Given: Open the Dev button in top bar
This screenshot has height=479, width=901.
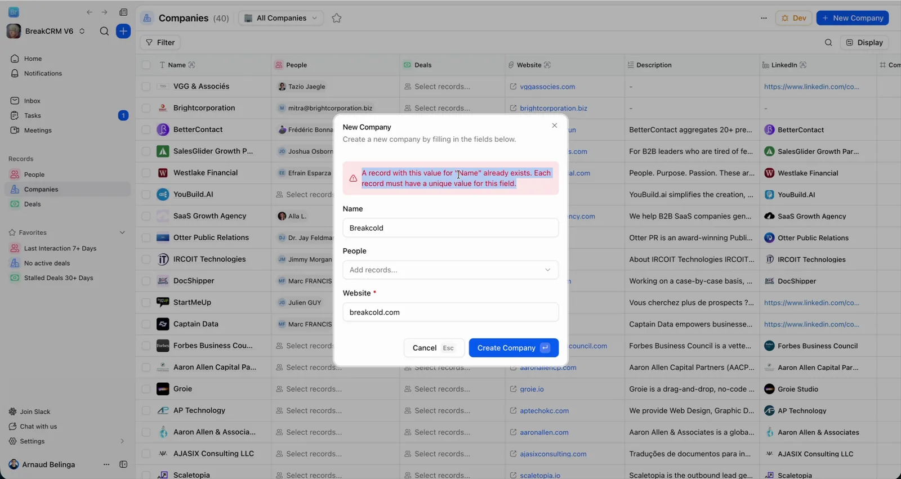Looking at the screenshot, I should (794, 18).
